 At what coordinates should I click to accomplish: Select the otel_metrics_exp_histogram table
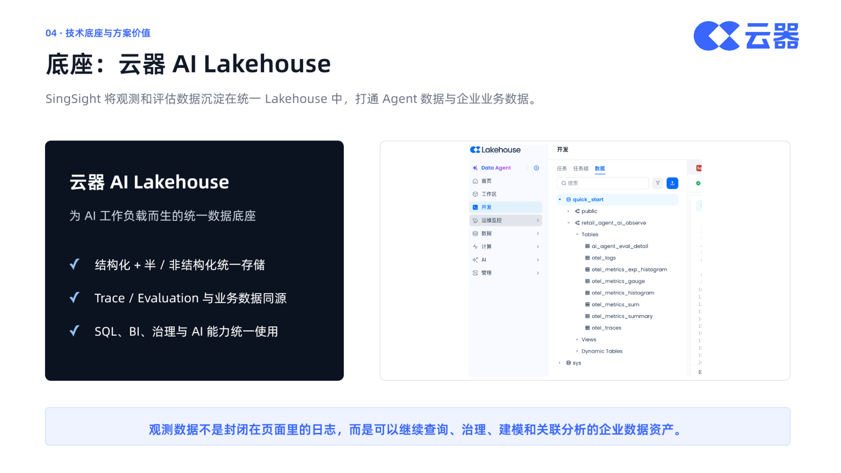coord(626,270)
